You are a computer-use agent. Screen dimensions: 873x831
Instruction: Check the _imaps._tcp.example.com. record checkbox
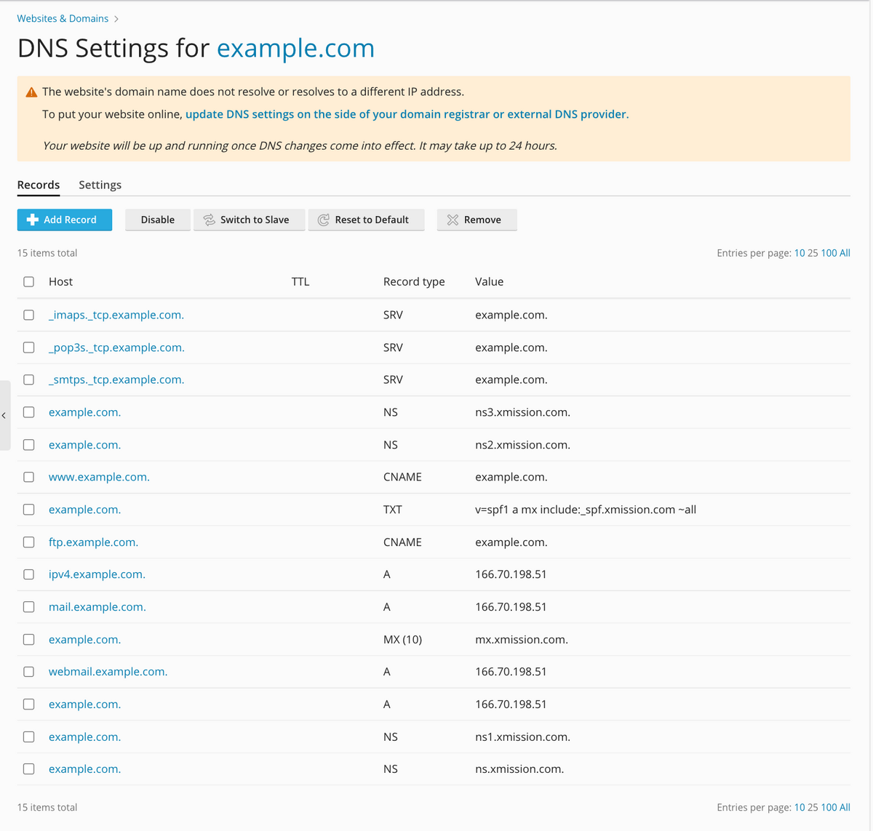click(29, 315)
